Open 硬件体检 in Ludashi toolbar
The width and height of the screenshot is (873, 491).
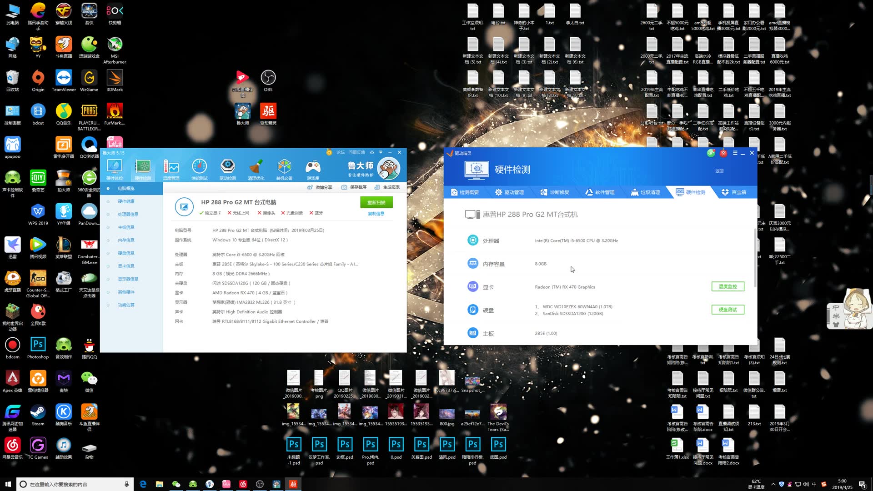coord(114,170)
